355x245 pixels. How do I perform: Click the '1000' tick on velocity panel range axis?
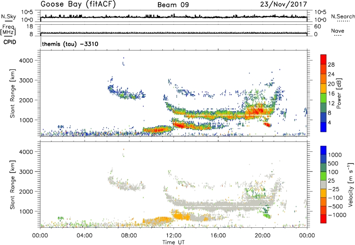point(26,211)
